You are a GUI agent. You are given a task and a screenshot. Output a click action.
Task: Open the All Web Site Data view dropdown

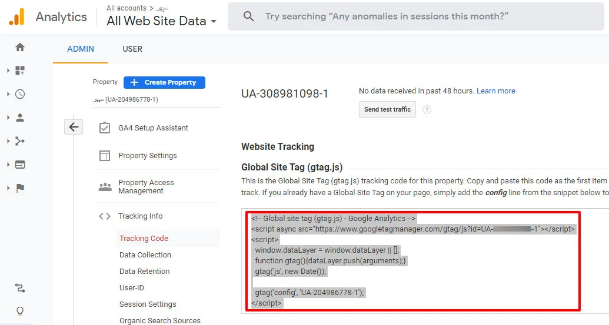click(162, 21)
